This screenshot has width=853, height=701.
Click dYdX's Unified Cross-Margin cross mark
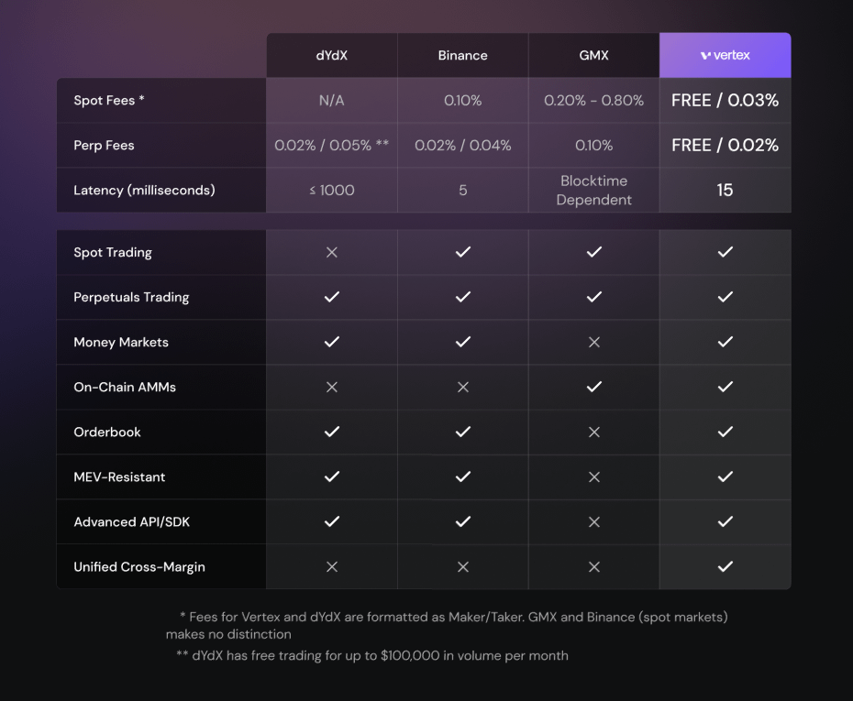pyautogui.click(x=332, y=567)
